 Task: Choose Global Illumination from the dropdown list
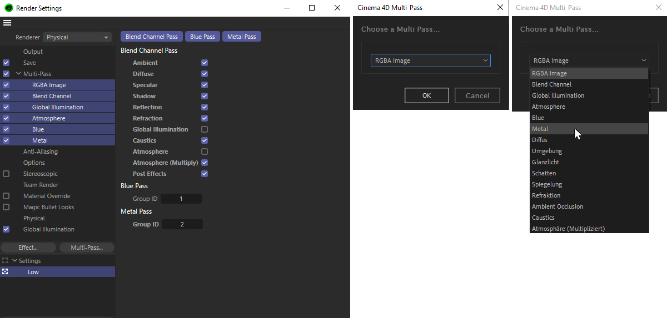pyautogui.click(x=589, y=95)
